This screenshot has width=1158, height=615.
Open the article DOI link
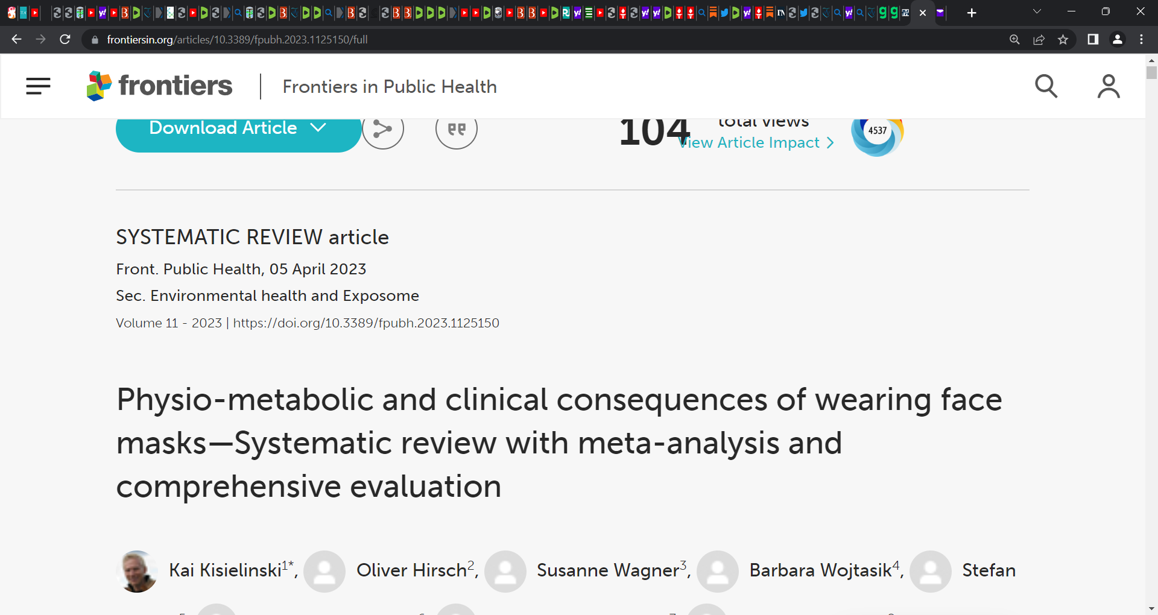click(366, 323)
